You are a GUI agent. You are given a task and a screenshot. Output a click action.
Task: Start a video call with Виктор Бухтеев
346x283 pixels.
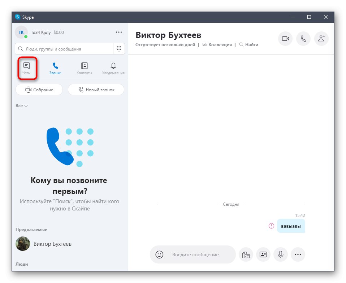pyautogui.click(x=285, y=39)
